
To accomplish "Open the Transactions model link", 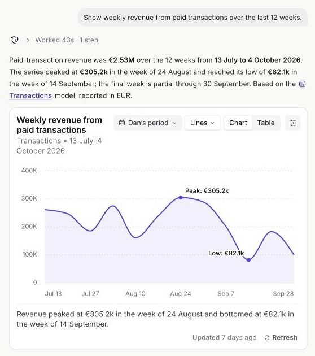I will 30,95.
